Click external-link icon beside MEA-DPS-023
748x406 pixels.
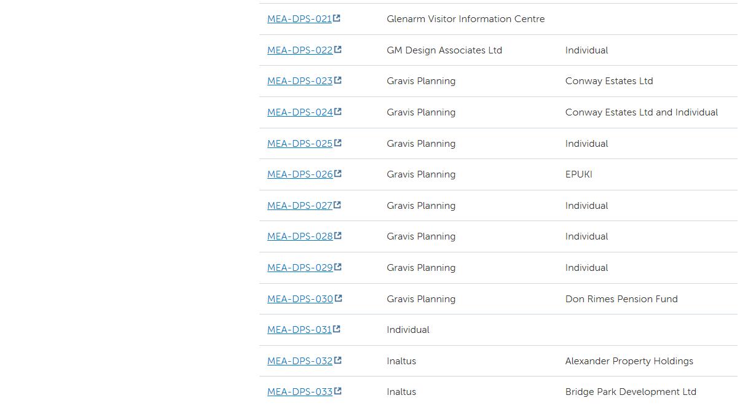tap(338, 80)
